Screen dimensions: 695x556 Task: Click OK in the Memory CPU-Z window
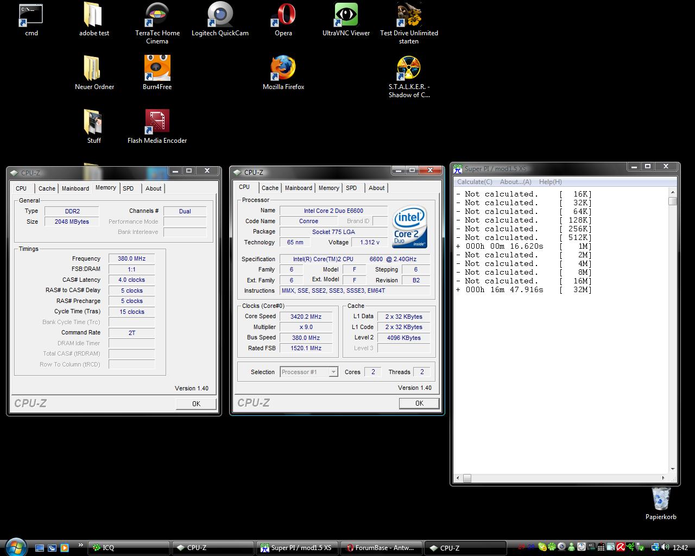pyautogui.click(x=196, y=403)
